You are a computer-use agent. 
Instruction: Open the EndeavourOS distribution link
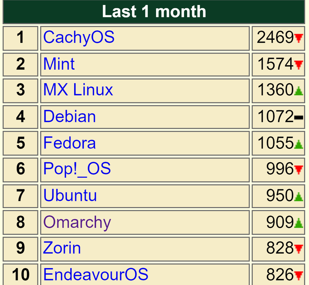tap(96, 274)
